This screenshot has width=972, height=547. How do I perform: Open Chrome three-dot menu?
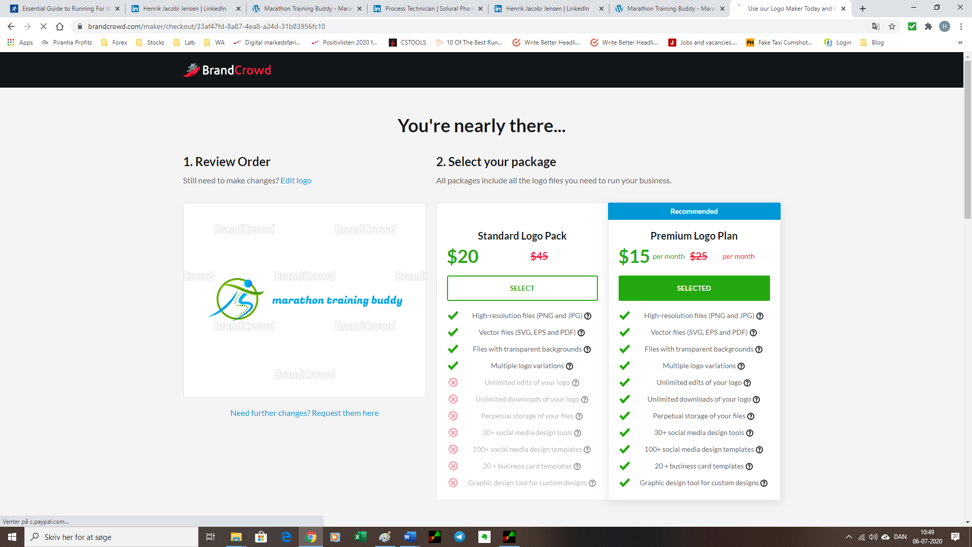[961, 26]
